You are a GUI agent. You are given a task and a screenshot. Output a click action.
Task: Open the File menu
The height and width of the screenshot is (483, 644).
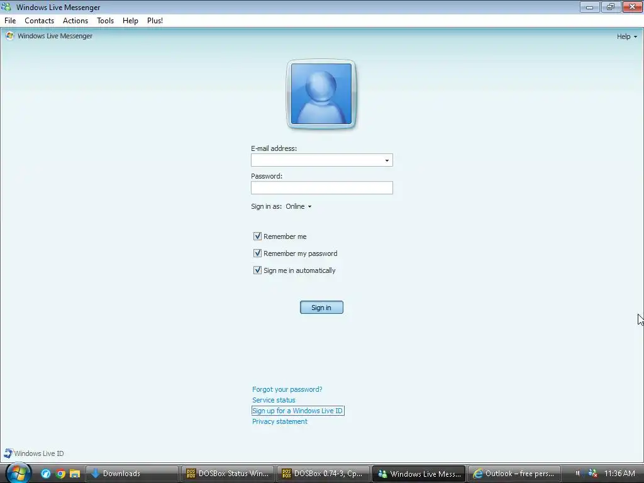point(10,21)
